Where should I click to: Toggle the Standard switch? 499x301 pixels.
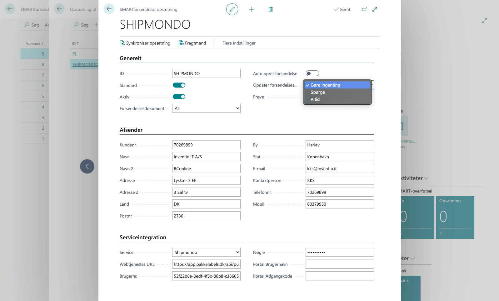179,85
